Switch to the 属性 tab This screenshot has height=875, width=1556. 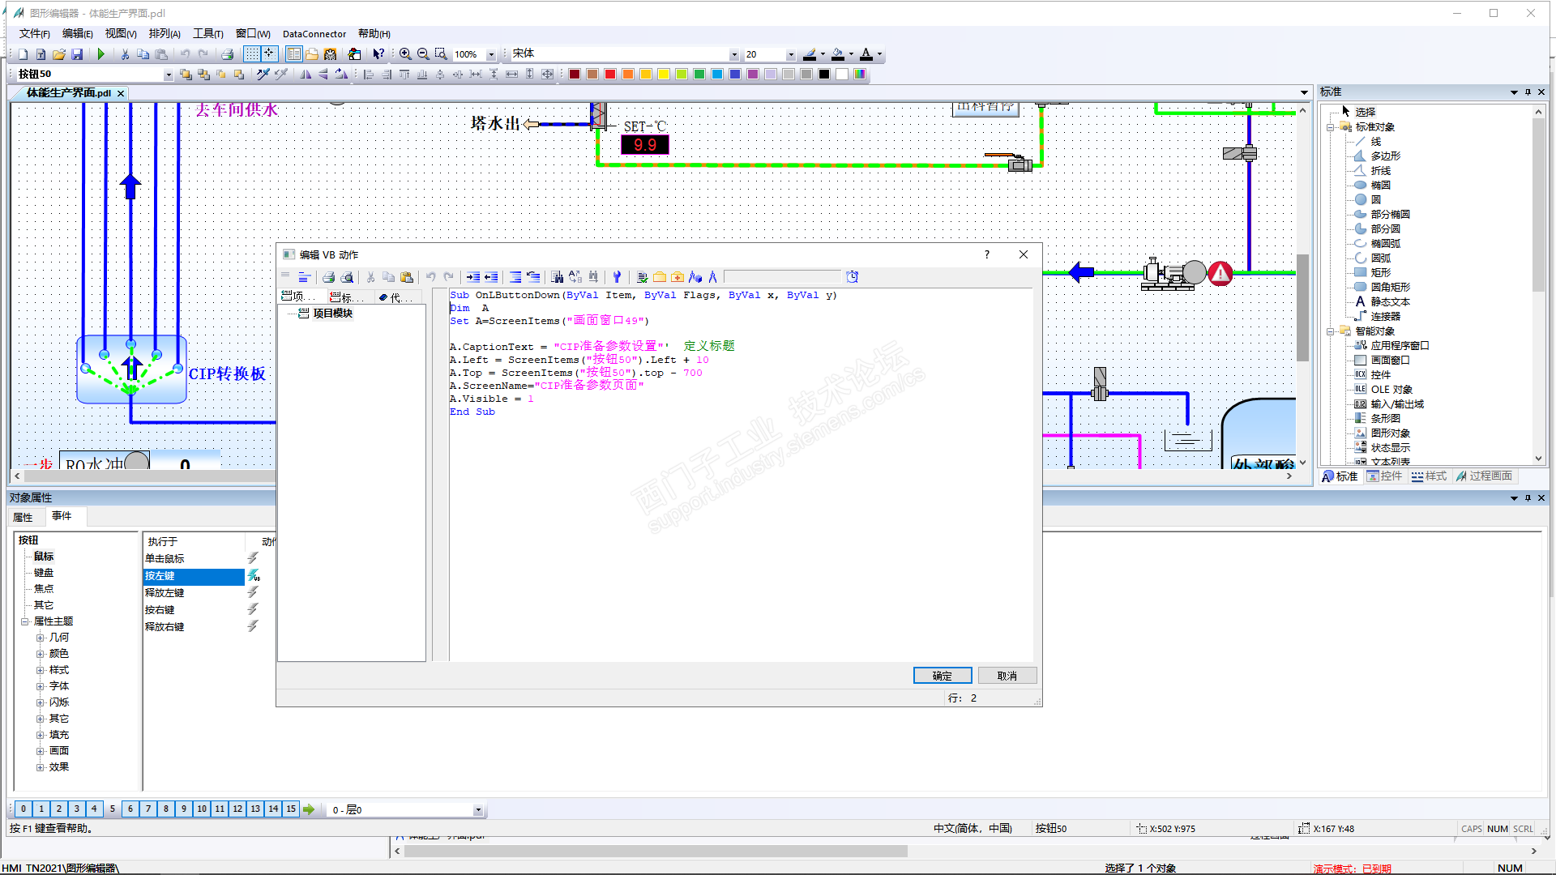[23, 517]
